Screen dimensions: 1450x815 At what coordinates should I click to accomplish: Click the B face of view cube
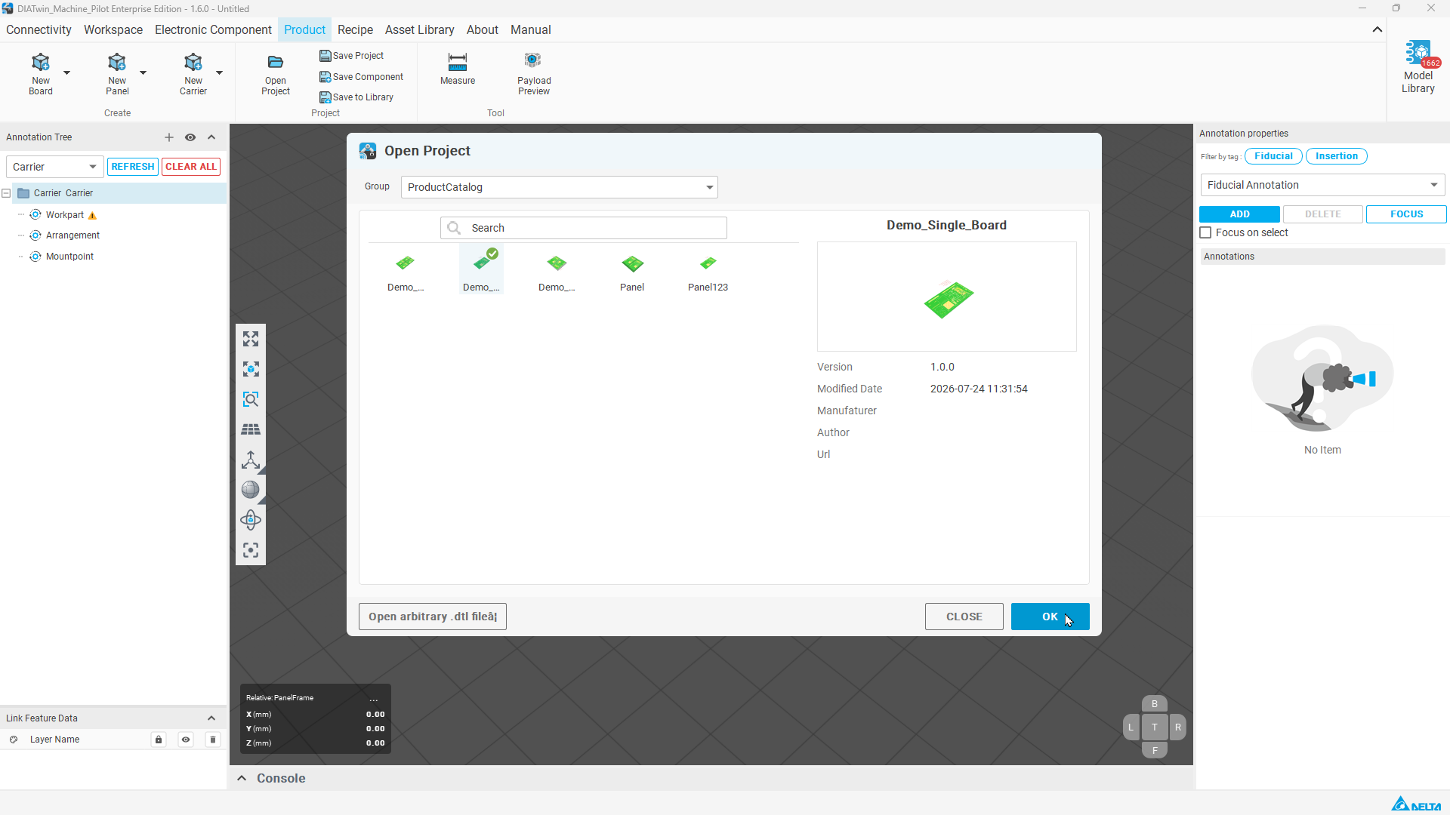[1155, 704]
